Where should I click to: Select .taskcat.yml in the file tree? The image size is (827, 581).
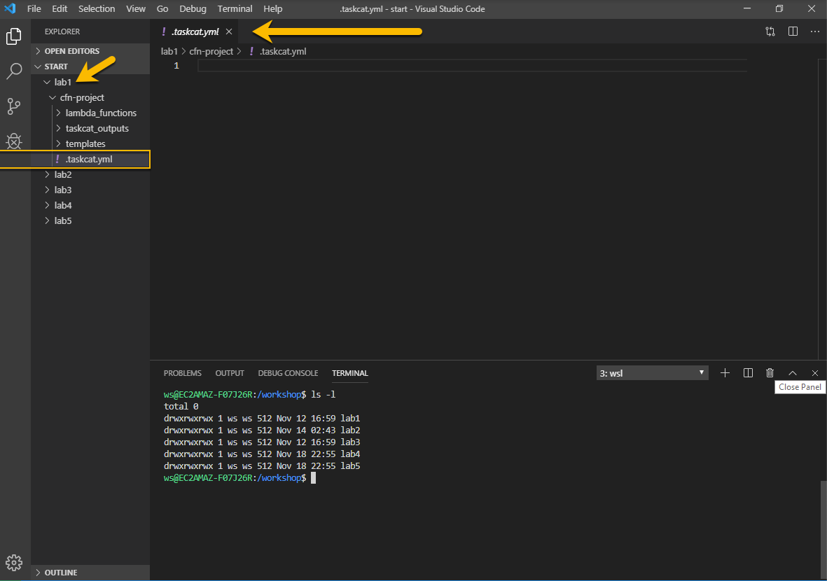(90, 159)
